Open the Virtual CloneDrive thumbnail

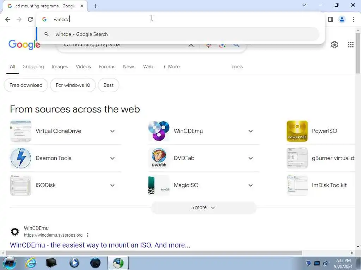[21, 131]
